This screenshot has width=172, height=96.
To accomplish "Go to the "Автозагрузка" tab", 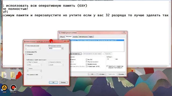I will click(x=83, y=37).
